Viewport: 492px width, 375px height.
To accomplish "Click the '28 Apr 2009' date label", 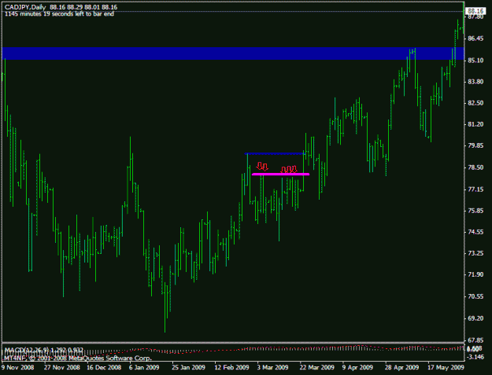I will coord(402,367).
